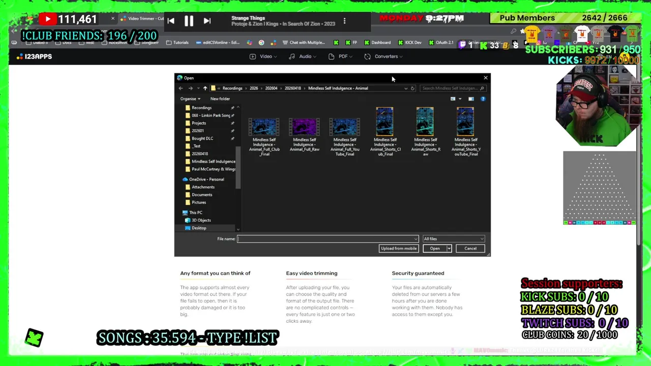Viewport: 651px width, 366px height.
Task: Click the 123APPS logo
Action: (34, 56)
